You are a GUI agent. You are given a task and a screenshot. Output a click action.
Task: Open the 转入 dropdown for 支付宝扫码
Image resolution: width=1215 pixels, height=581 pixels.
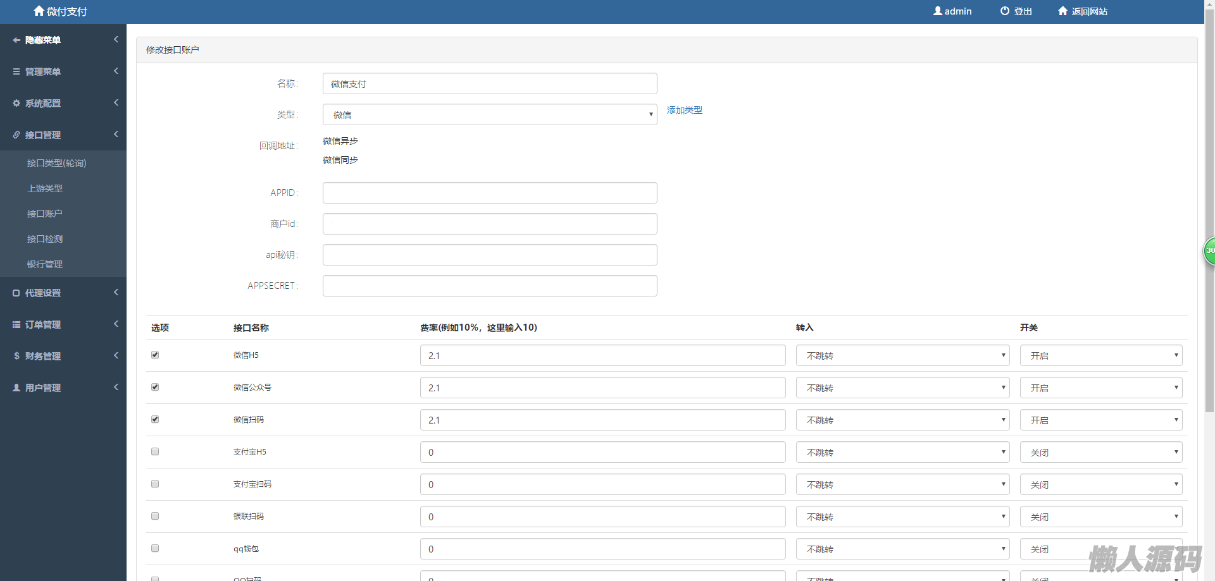point(902,484)
